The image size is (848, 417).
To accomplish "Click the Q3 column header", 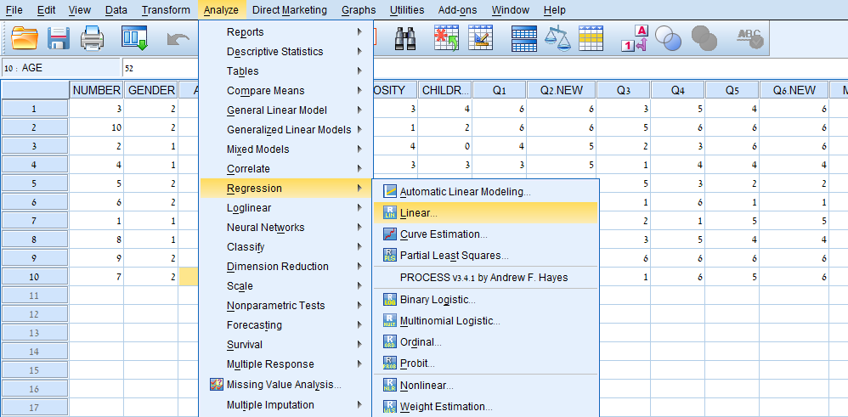I will coord(623,90).
